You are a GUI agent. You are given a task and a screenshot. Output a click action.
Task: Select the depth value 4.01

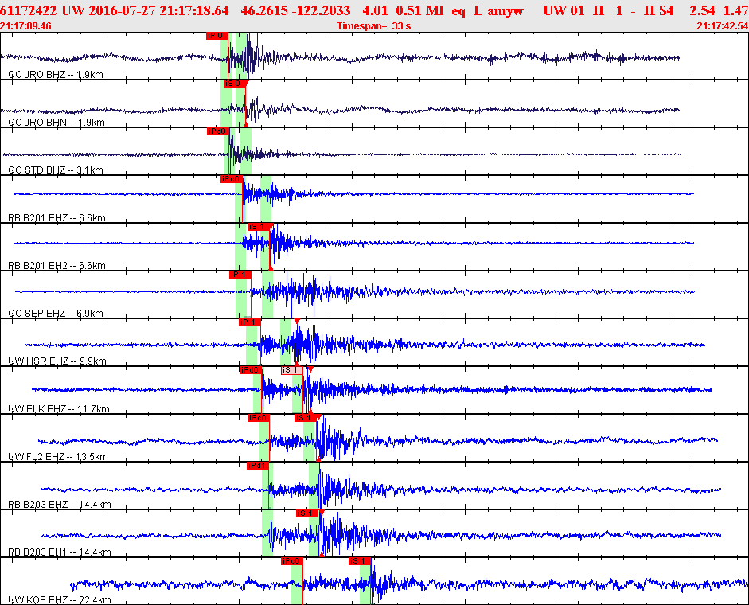click(x=375, y=10)
